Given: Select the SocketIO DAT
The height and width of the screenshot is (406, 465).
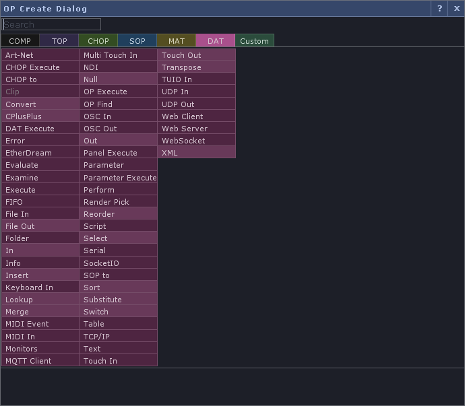Looking at the screenshot, I should point(119,263).
